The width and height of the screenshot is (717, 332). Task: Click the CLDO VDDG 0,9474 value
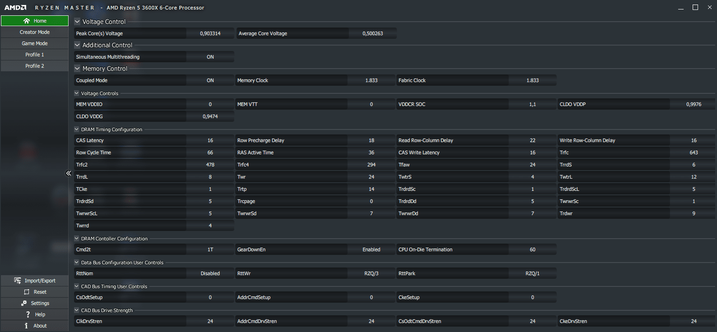coord(210,116)
